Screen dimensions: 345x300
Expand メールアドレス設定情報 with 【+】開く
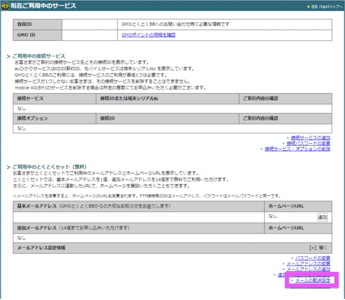(318, 248)
